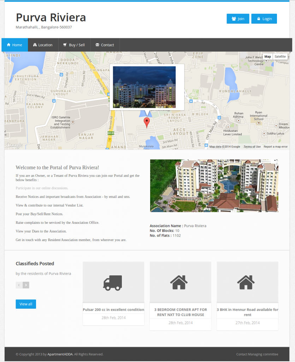
Task: Show previous classifieds with left arrow
Action: tap(19, 285)
